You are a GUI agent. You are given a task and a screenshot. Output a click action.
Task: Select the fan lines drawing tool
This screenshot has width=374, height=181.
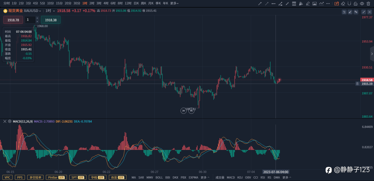pyautogui.click(x=301, y=4)
